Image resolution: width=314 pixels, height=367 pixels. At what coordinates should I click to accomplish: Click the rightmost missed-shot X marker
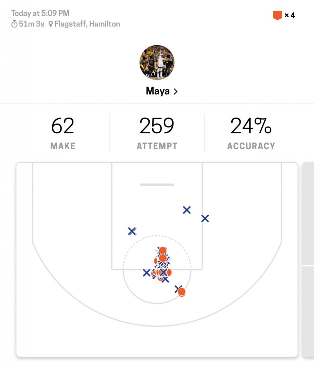coord(205,218)
